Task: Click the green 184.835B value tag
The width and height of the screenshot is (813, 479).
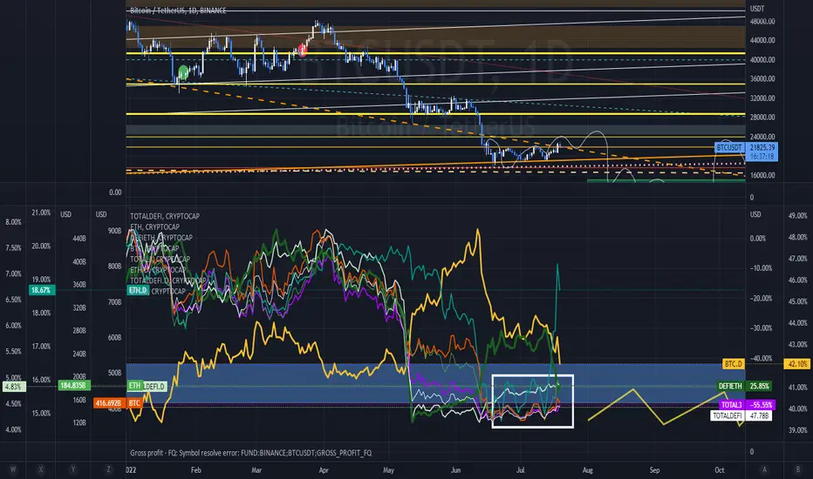Action: 74,386
